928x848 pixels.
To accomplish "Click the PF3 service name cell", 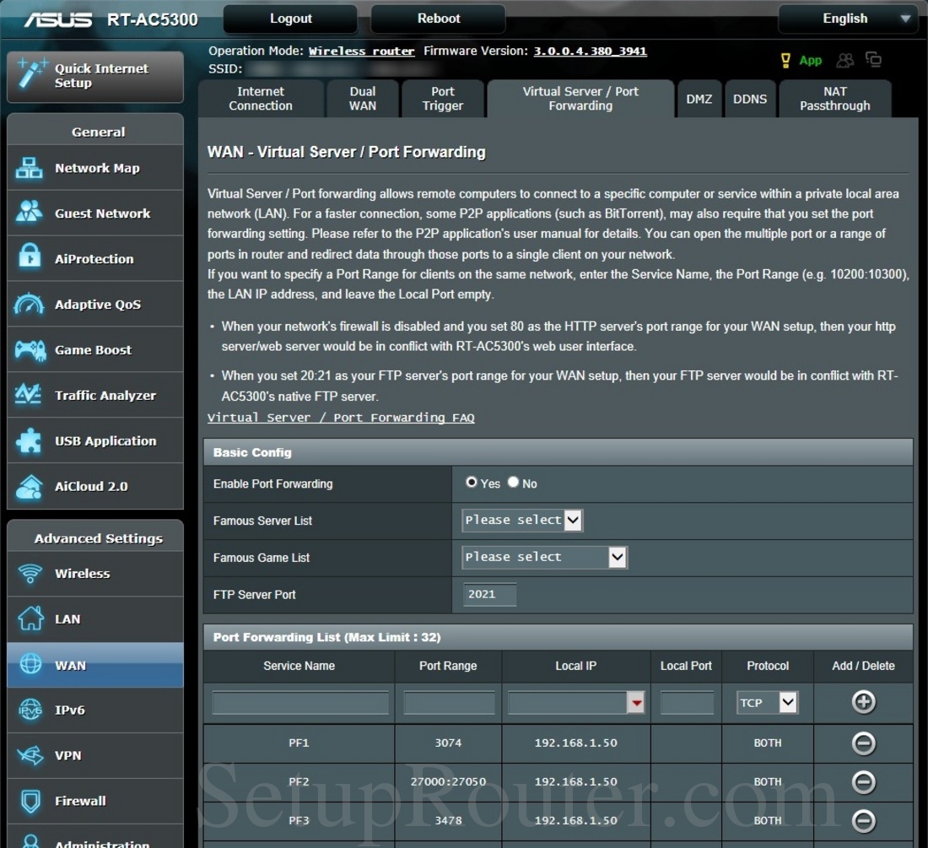I will (299, 821).
